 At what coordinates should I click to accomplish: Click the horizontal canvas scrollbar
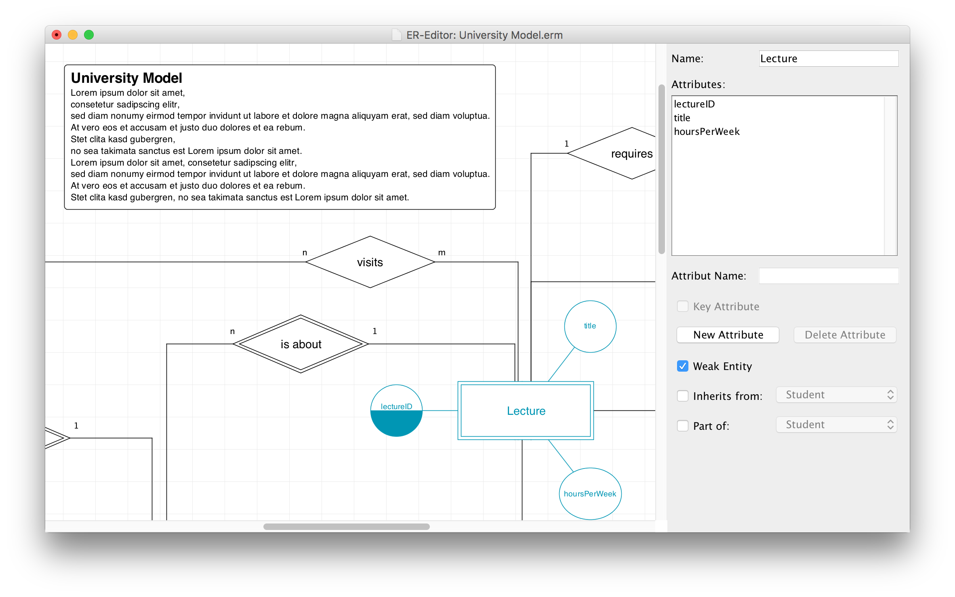[346, 526]
